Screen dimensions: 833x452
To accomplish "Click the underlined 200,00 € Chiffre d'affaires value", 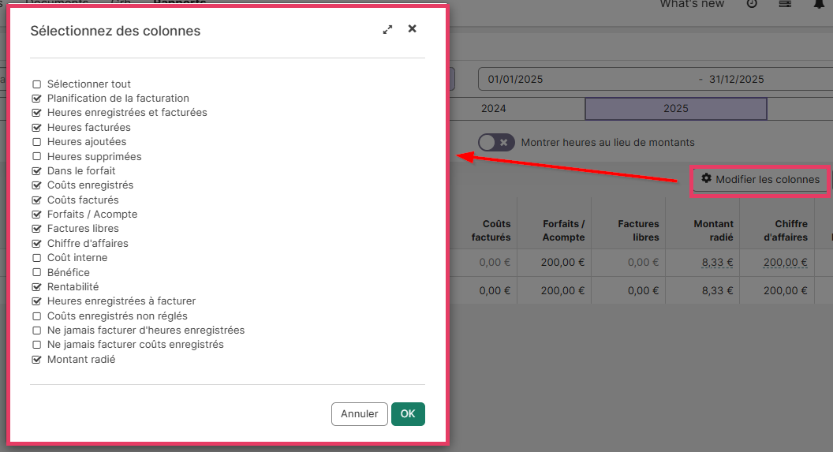I will (x=785, y=263).
